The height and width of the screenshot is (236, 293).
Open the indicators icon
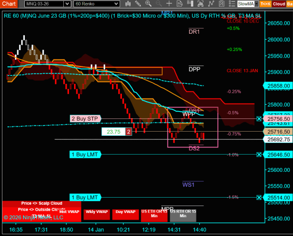tap(211, 4)
